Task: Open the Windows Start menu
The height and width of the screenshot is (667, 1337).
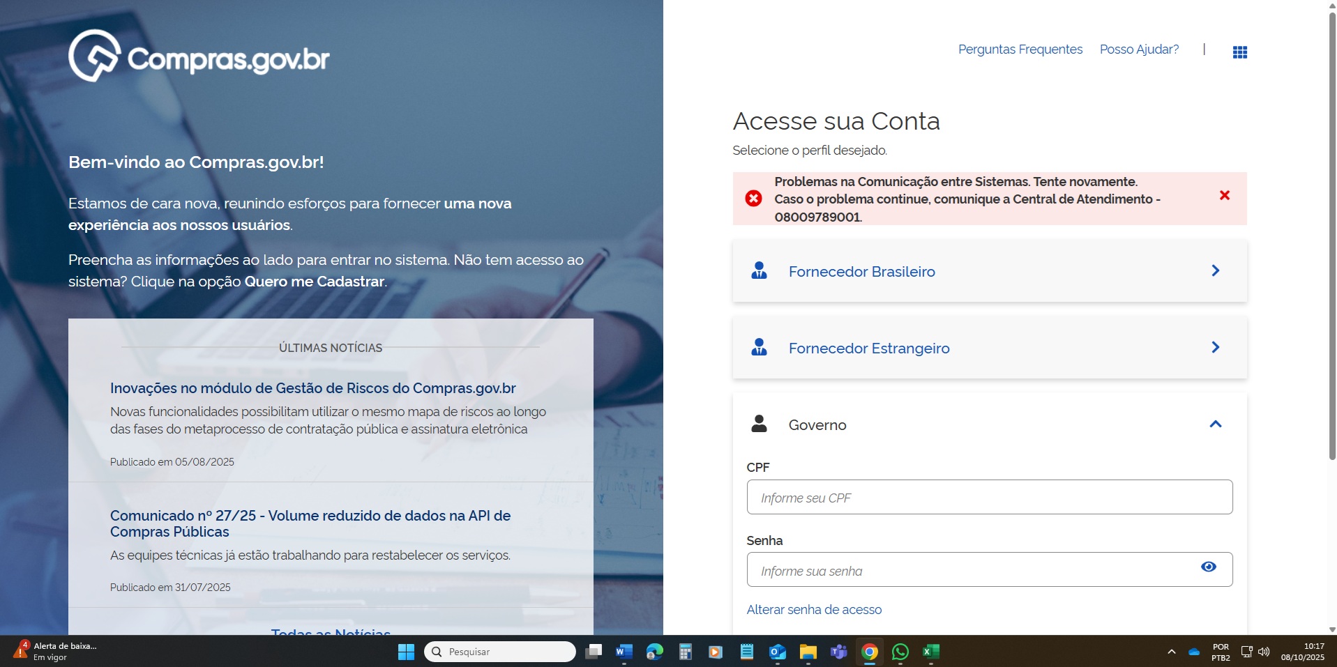Action: click(x=406, y=652)
